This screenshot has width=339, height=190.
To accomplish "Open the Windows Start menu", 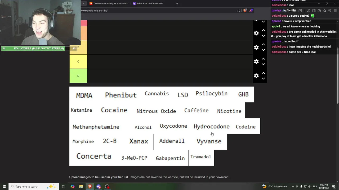I will point(4,187).
